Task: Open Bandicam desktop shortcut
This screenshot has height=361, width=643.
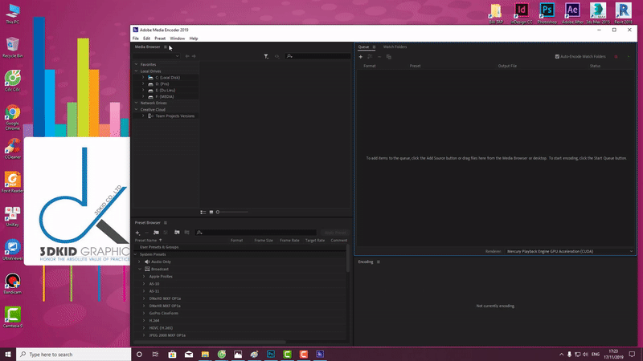Action: (x=13, y=283)
